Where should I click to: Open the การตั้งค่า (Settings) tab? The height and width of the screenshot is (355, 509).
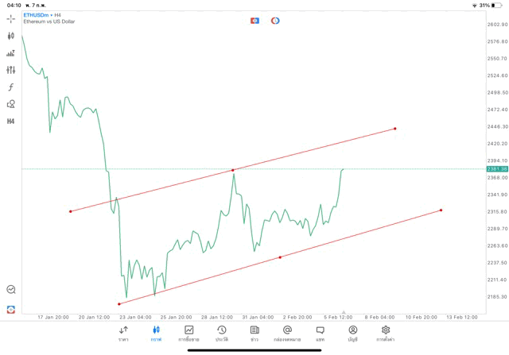[x=386, y=333]
